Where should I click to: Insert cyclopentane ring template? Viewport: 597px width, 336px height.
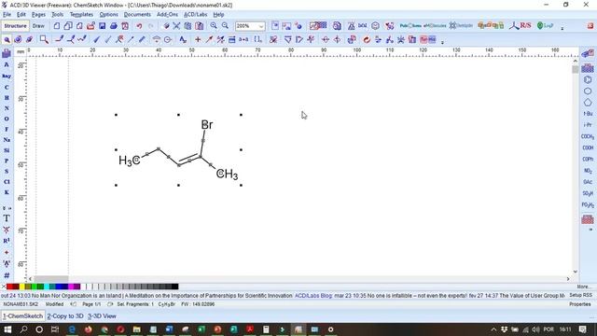588,103
